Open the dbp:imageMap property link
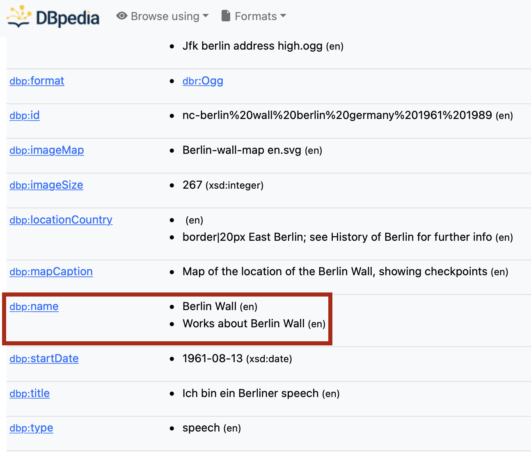 (x=47, y=150)
